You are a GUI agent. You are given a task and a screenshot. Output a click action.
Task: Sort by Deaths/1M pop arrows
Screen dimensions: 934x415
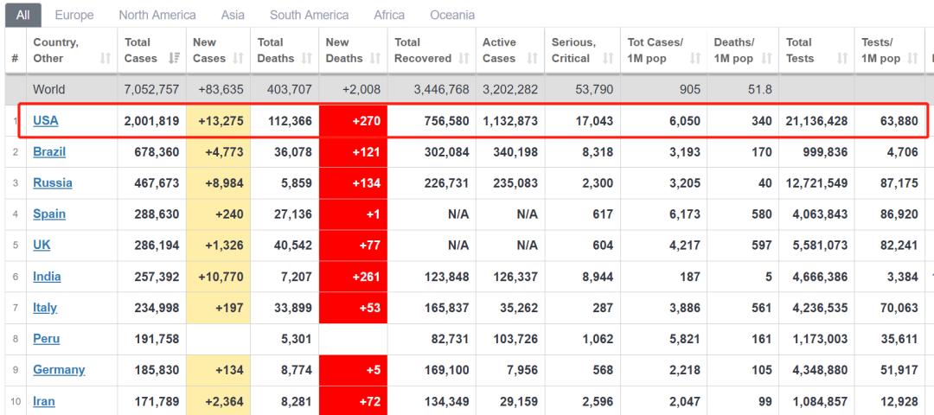coord(767,58)
